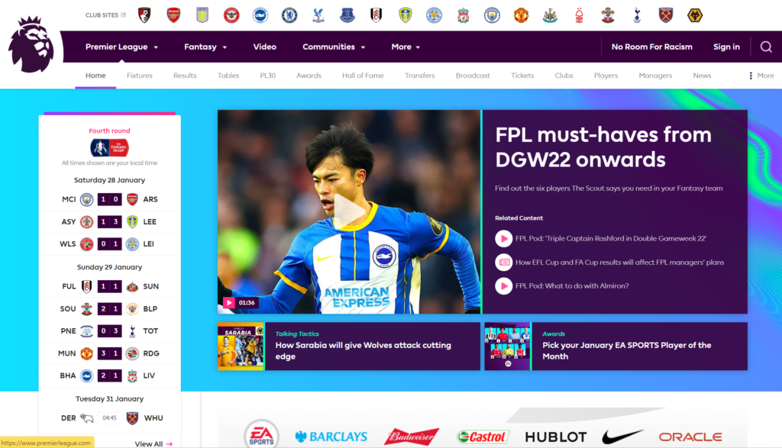Viewport: 782px width, 448px height.
Task: Expand the Fantasy dropdown menu
Action: tap(205, 47)
